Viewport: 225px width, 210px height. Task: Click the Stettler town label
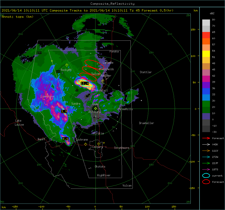(x=146, y=72)
